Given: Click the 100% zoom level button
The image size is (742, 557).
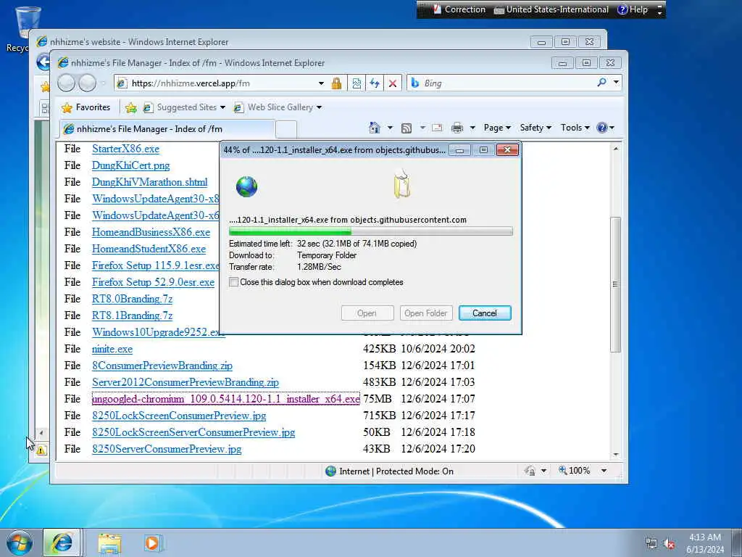Looking at the screenshot, I should pos(574,471).
